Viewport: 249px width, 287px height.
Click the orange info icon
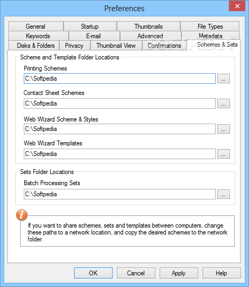22,215
